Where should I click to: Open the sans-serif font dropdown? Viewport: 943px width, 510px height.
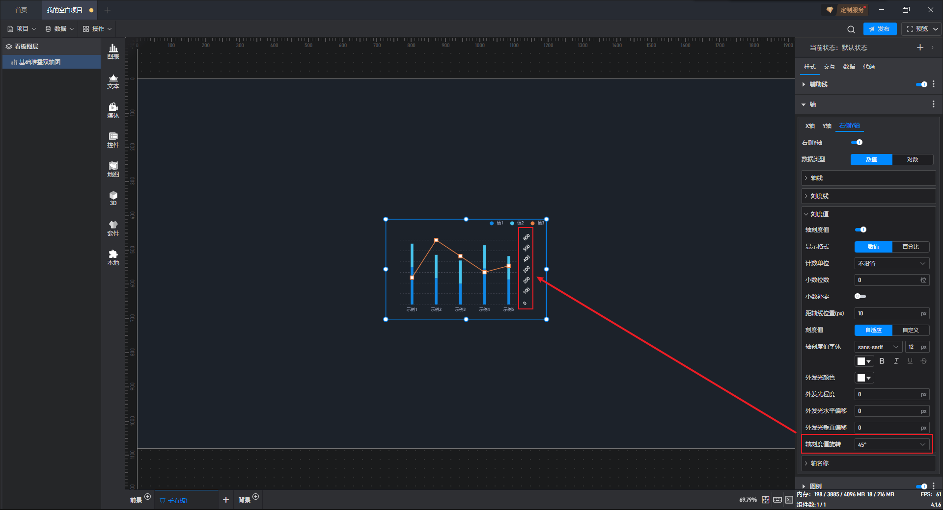(878, 347)
